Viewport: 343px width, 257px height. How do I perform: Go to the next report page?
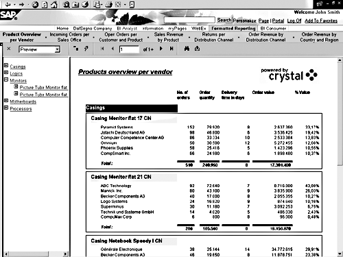(x=161, y=49)
